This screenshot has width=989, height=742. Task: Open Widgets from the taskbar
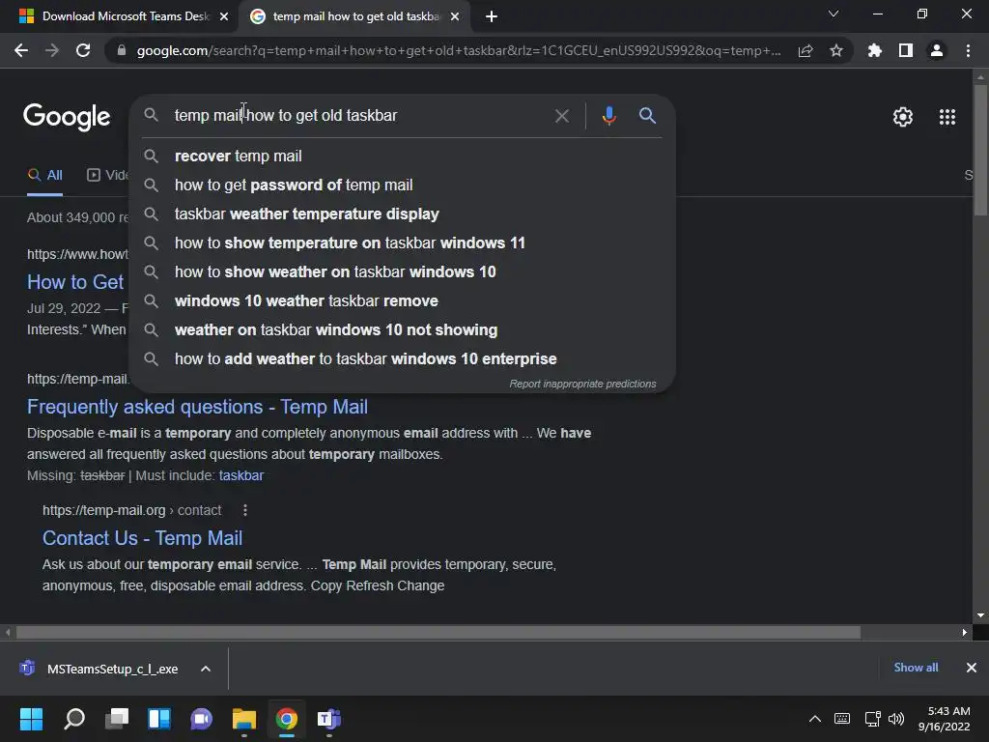pyautogui.click(x=159, y=719)
